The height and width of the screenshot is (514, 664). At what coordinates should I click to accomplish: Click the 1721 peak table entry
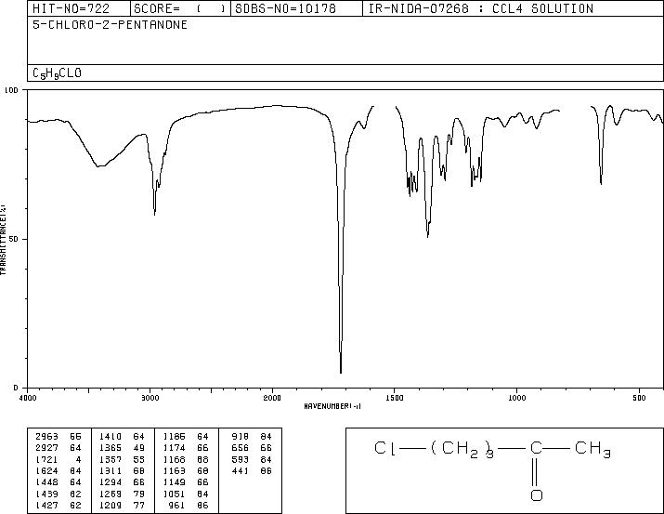click(x=58, y=460)
